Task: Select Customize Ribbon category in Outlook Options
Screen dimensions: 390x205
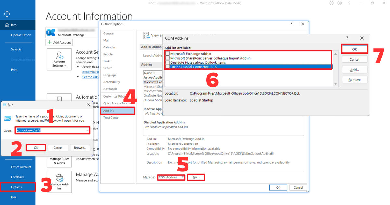Action: pos(117,96)
